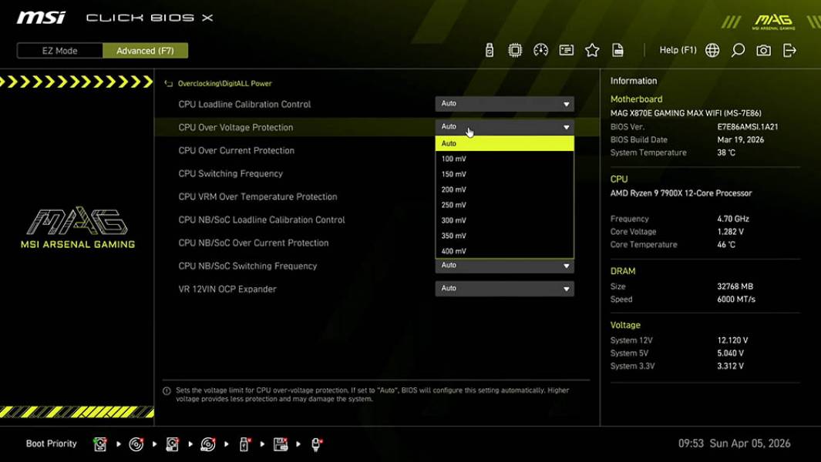Click the USB drive in Boot Priority
The image size is (821, 462).
pyautogui.click(x=243, y=444)
